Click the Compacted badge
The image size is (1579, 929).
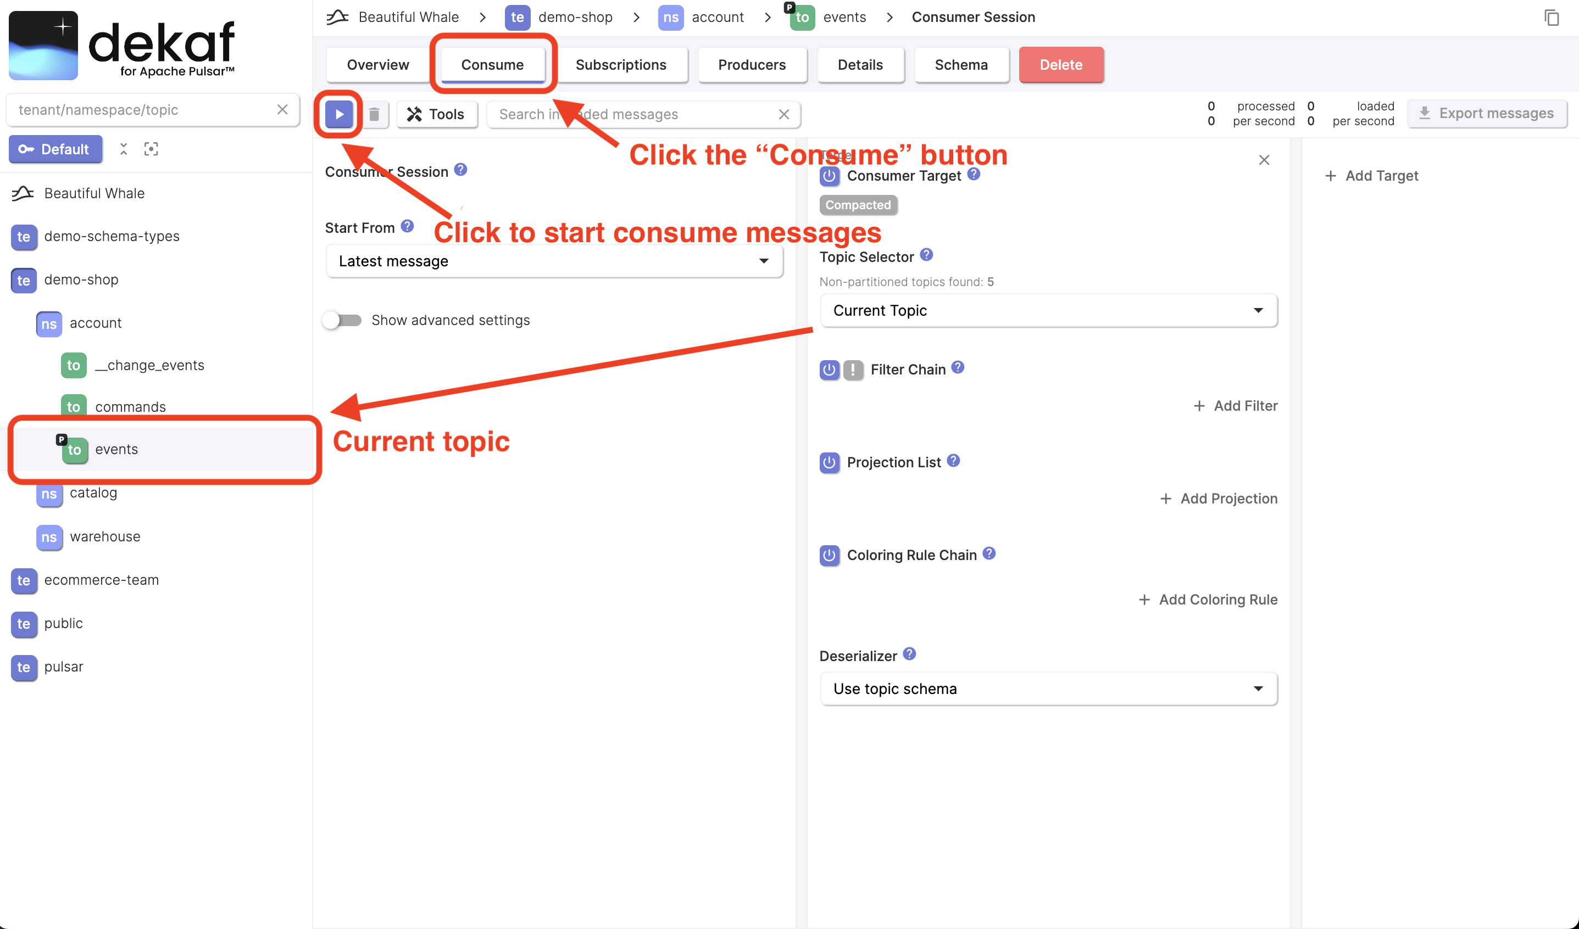pyautogui.click(x=858, y=205)
